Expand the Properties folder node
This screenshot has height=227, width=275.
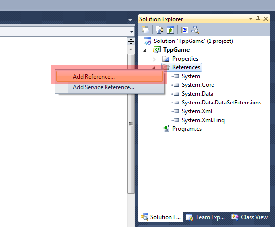[x=154, y=59]
